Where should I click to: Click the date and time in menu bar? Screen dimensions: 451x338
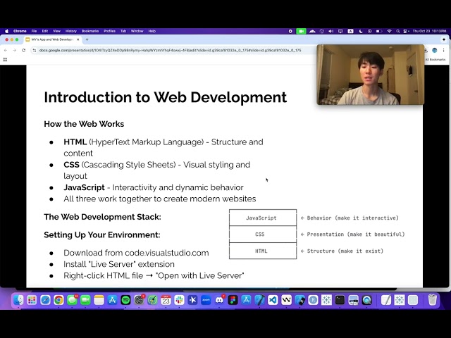pos(429,31)
